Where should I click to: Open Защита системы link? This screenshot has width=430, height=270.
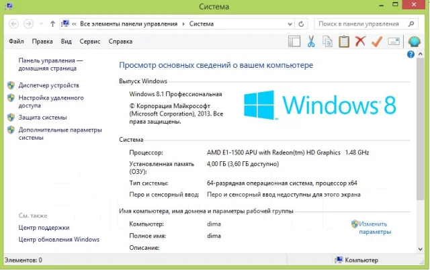point(42,118)
